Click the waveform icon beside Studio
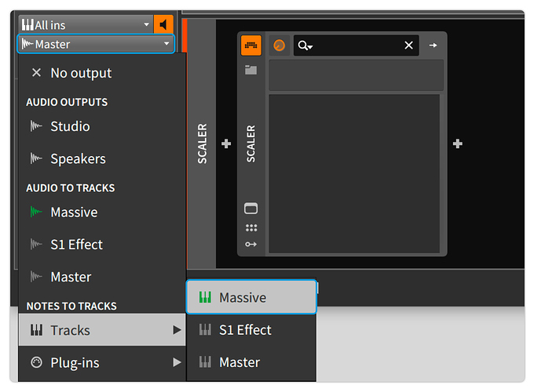 (x=36, y=126)
